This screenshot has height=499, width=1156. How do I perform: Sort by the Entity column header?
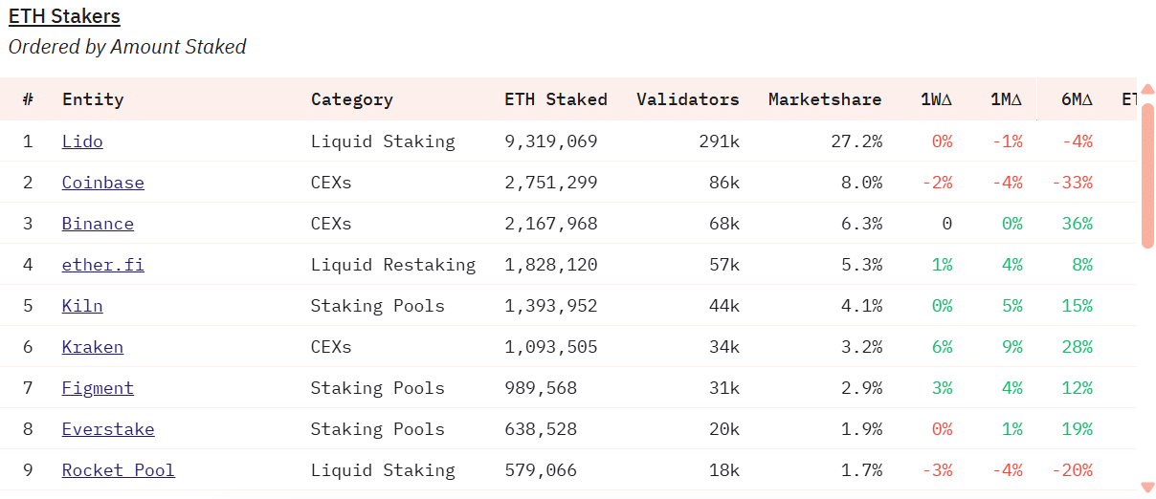pyautogui.click(x=93, y=99)
